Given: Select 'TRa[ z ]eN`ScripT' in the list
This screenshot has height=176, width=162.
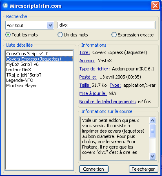Looking at the screenshot, I should point(39,75).
